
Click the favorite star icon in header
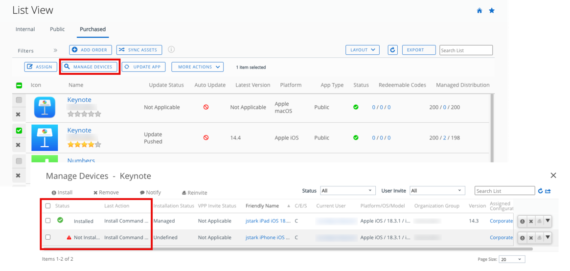tap(492, 11)
